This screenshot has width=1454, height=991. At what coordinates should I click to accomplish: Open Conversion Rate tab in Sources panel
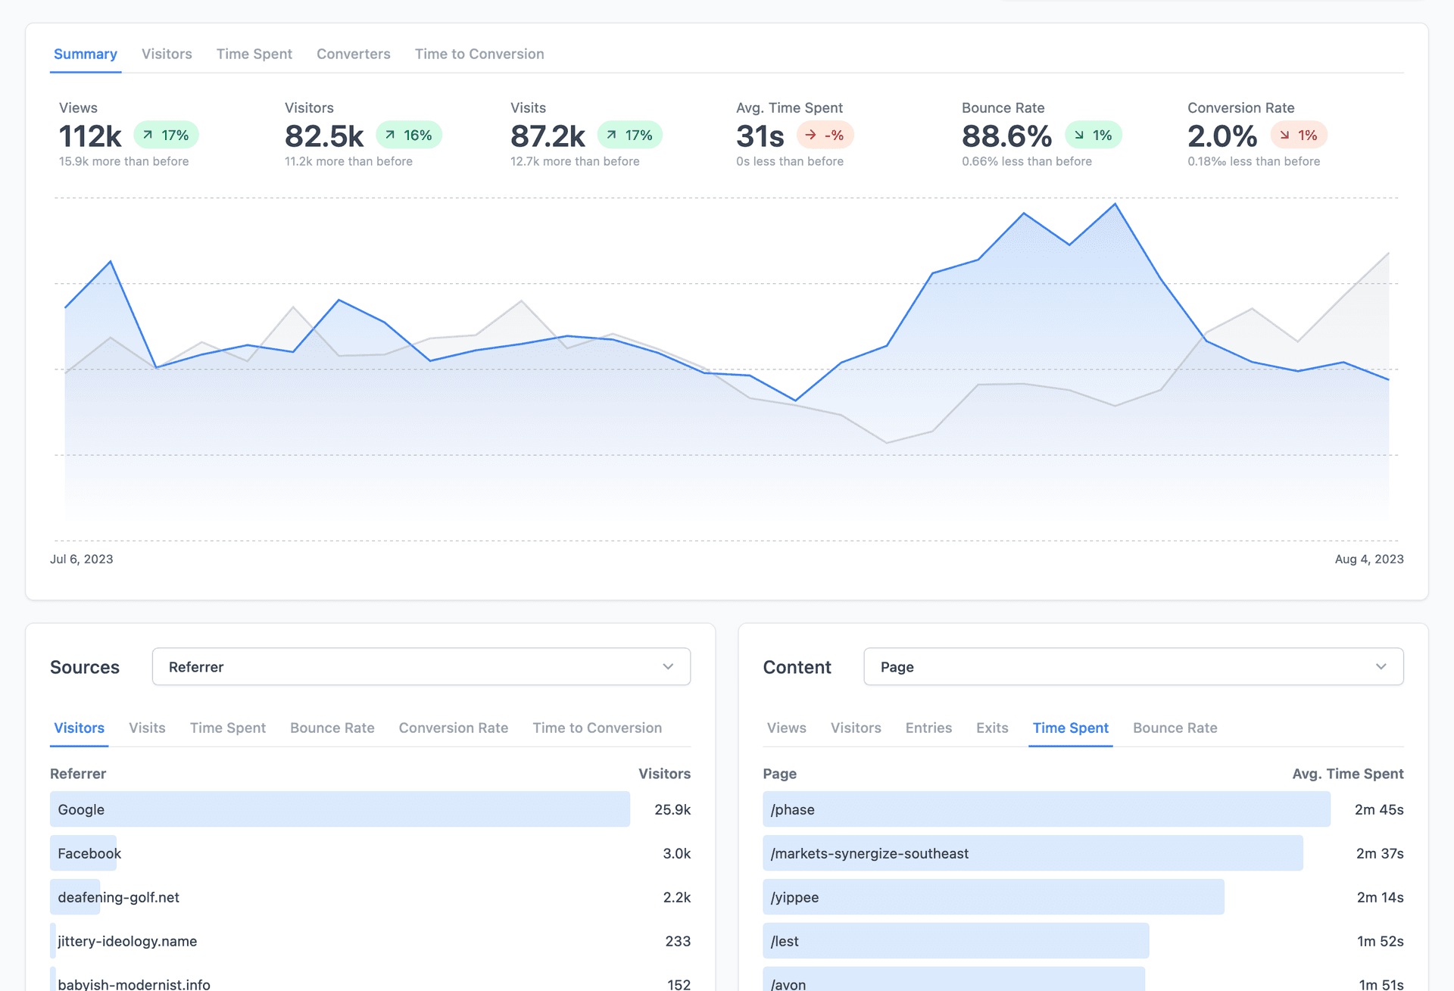pos(453,728)
